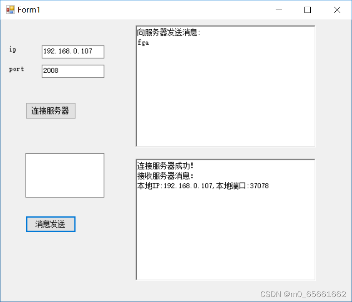Click the maximize window button
This screenshot has width=352, height=302.
point(307,10)
